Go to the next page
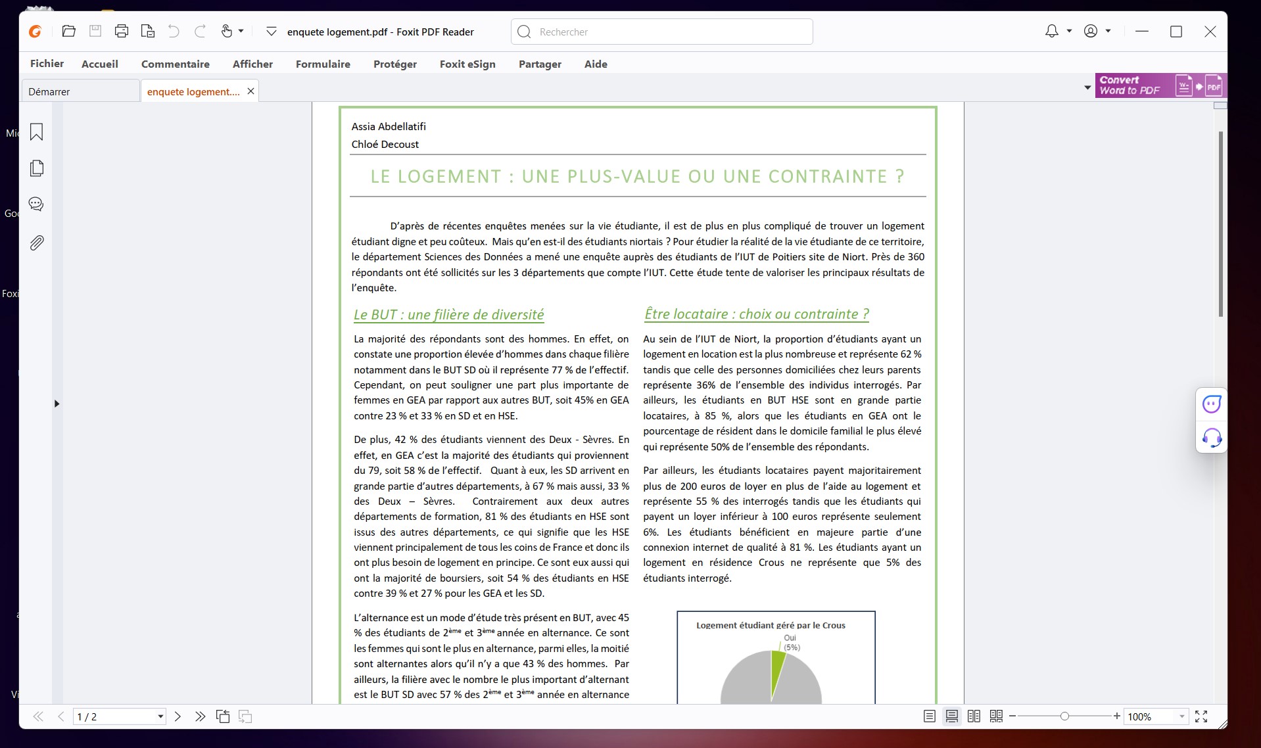 click(178, 716)
